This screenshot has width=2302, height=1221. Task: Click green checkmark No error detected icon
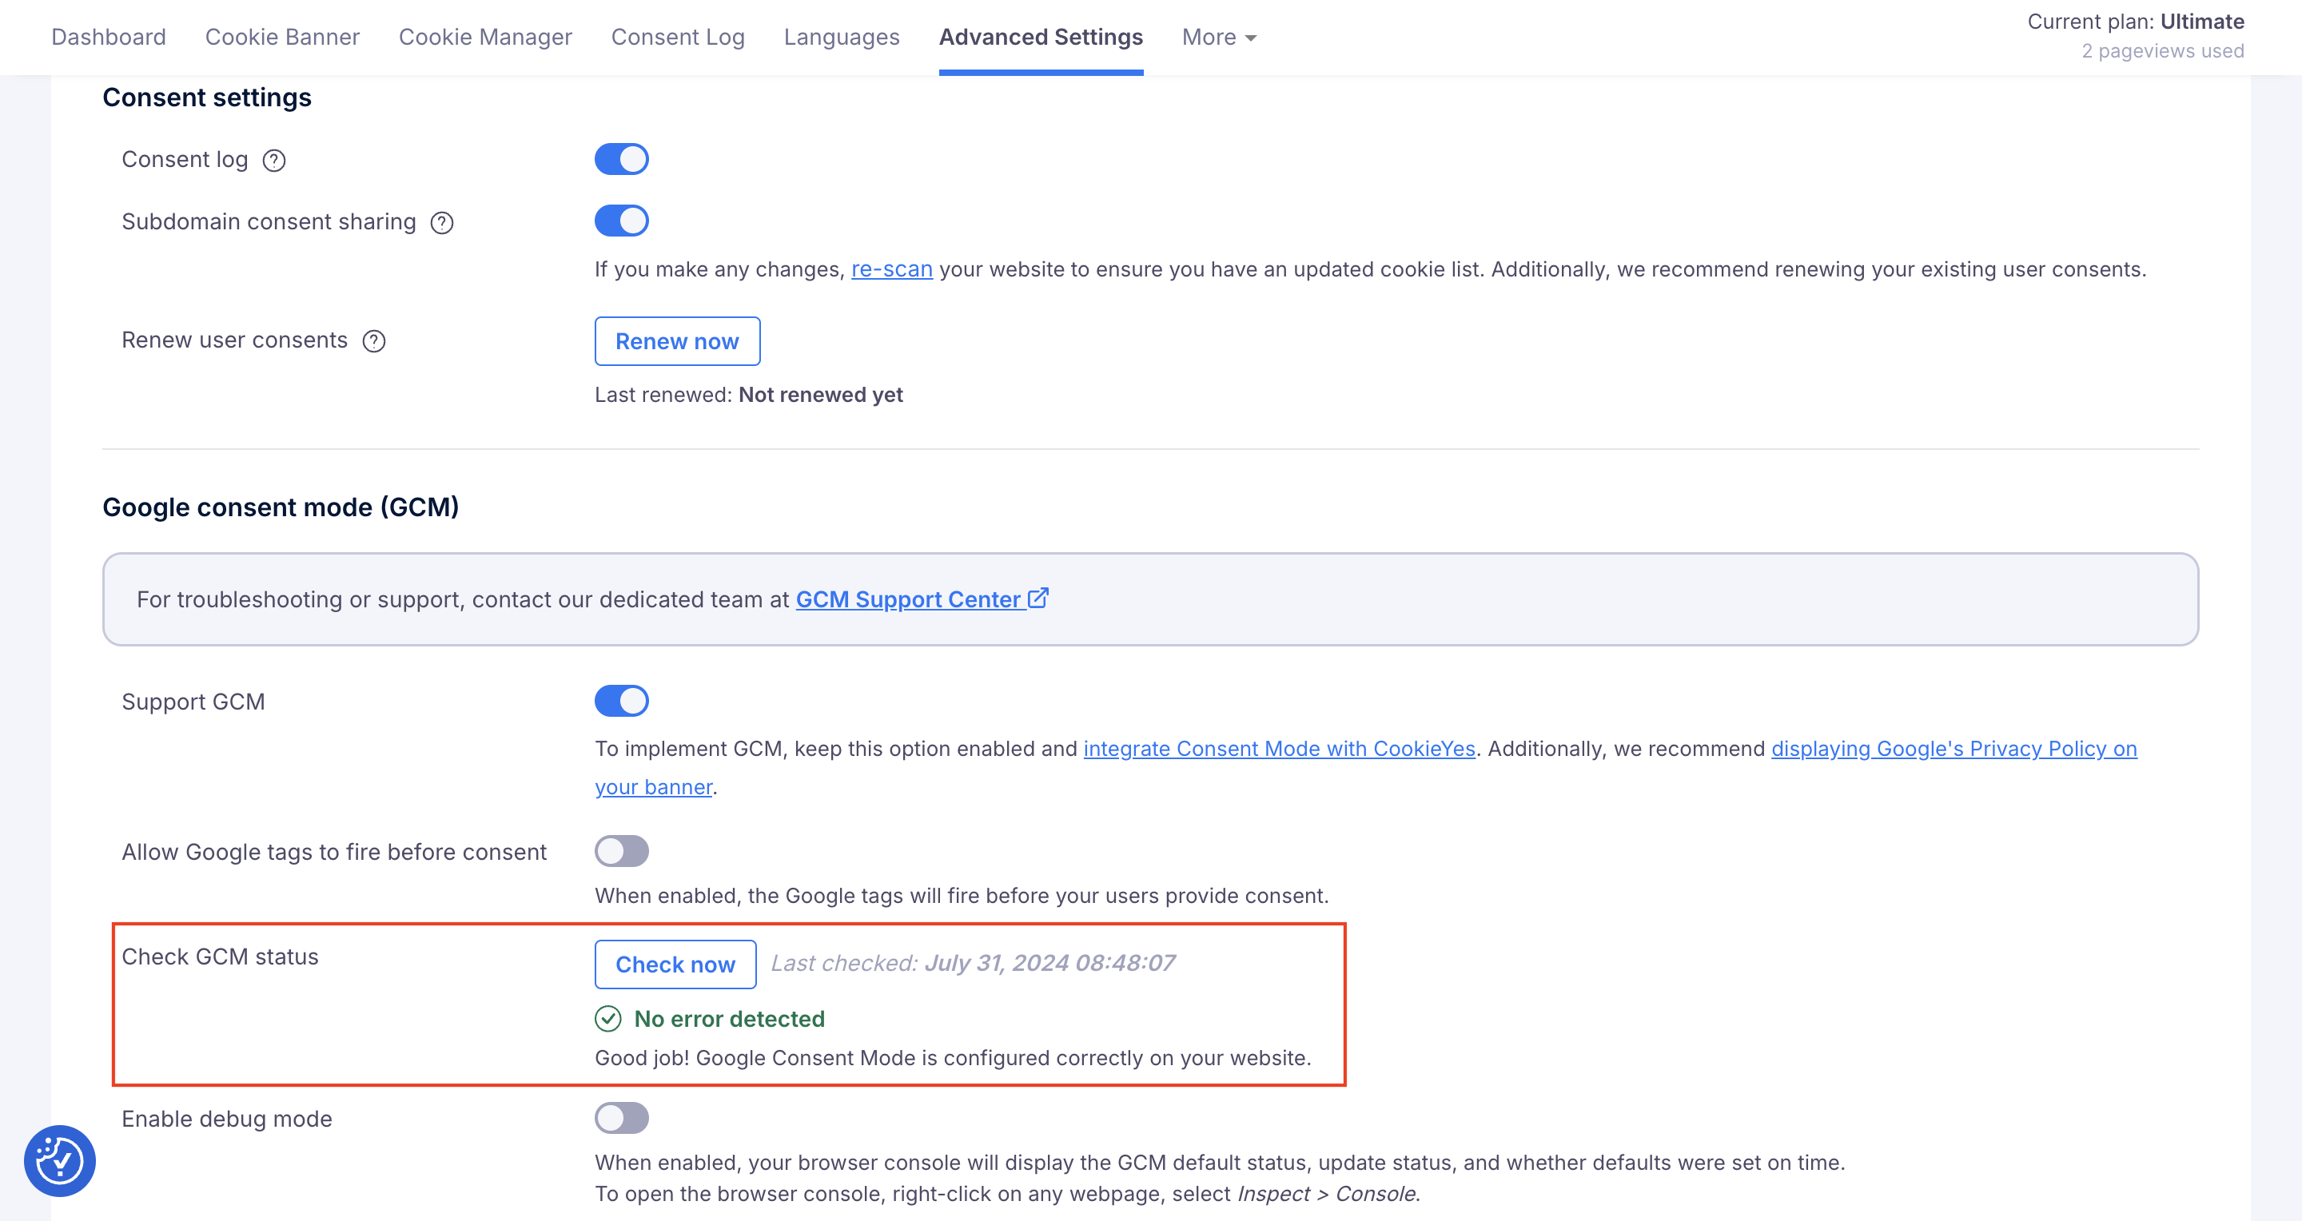pyautogui.click(x=607, y=1018)
